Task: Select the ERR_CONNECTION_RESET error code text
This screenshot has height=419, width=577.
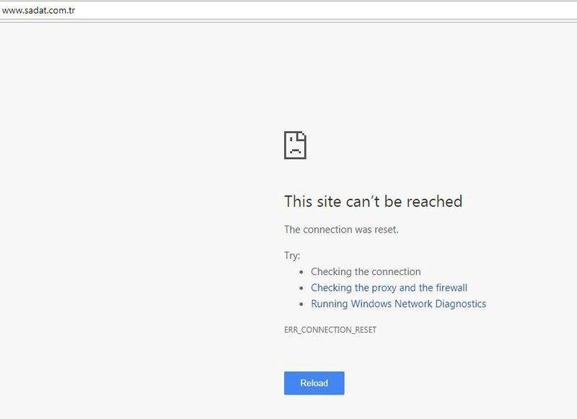Action: pyautogui.click(x=330, y=330)
